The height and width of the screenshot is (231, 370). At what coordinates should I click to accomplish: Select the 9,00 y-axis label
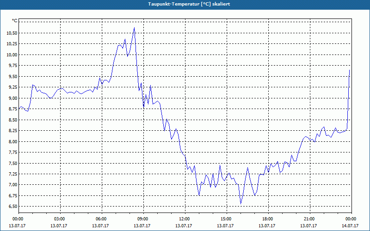(13, 98)
